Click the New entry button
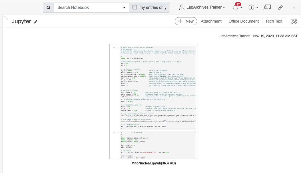Image resolution: width=301 pixels, height=173 pixels. pos(186,21)
